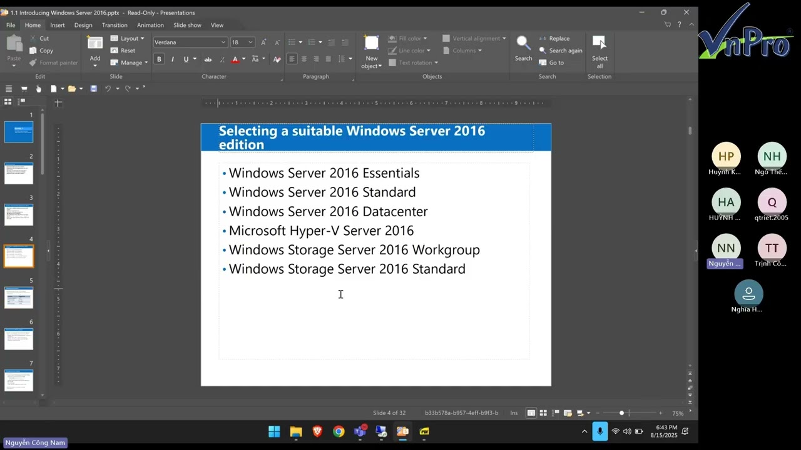
Task: Expand the bullet list dropdown arrow
Action: [x=300, y=42]
